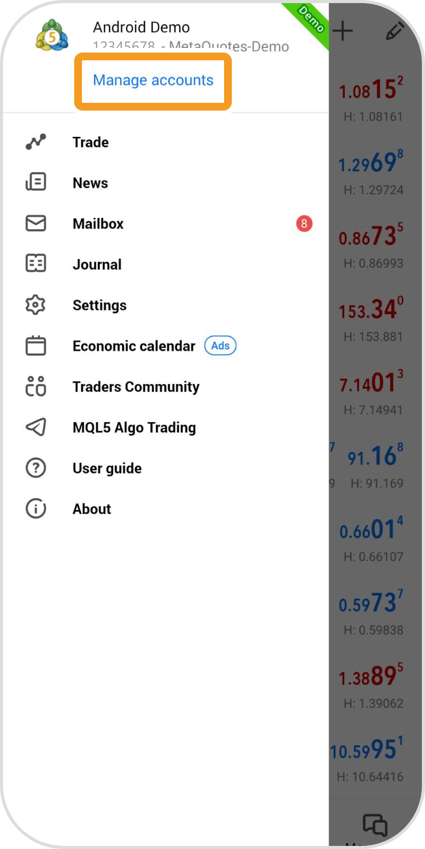Tap the Mailbox envelope icon

[36, 223]
